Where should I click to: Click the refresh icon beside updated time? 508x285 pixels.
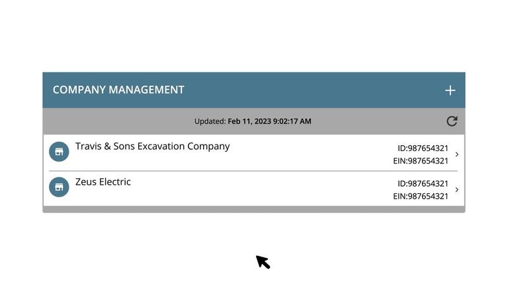(x=452, y=121)
